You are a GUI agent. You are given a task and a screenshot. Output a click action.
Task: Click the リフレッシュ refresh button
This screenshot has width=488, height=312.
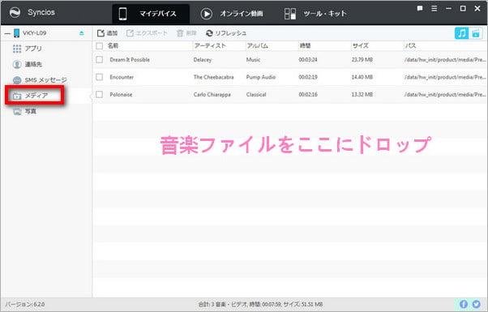[x=226, y=33]
